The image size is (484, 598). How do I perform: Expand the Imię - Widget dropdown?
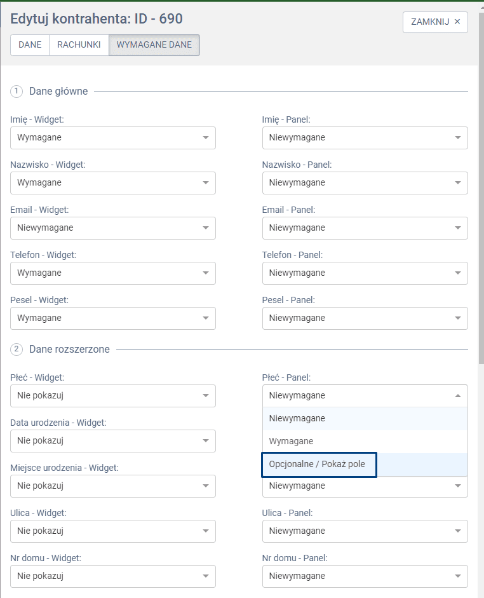[x=113, y=138]
